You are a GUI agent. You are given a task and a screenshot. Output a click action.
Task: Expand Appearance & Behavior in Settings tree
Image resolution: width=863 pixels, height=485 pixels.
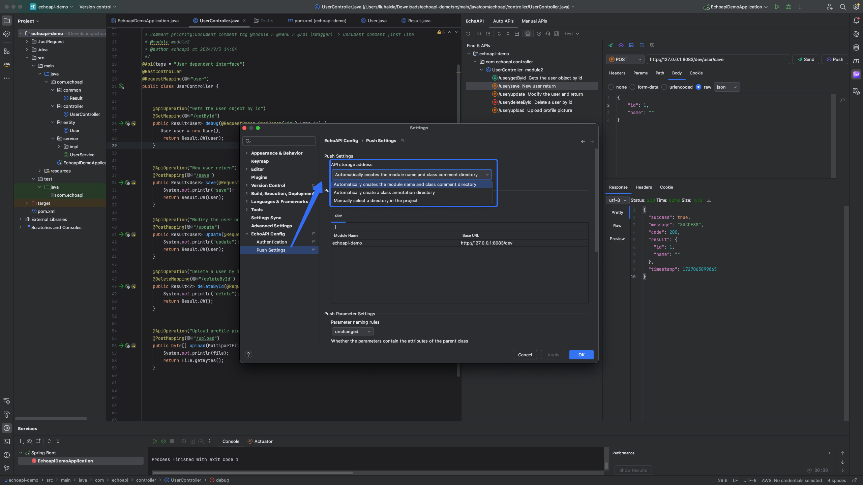(247, 153)
